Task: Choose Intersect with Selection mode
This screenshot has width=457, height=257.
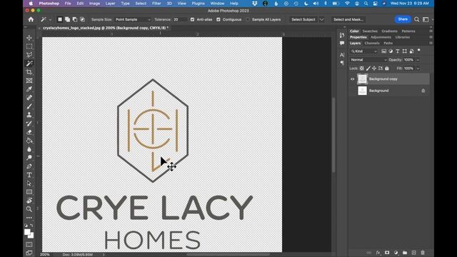Action: tap(83, 19)
